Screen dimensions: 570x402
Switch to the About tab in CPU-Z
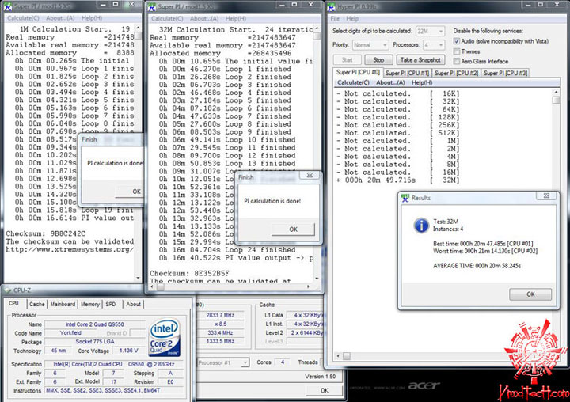click(134, 304)
